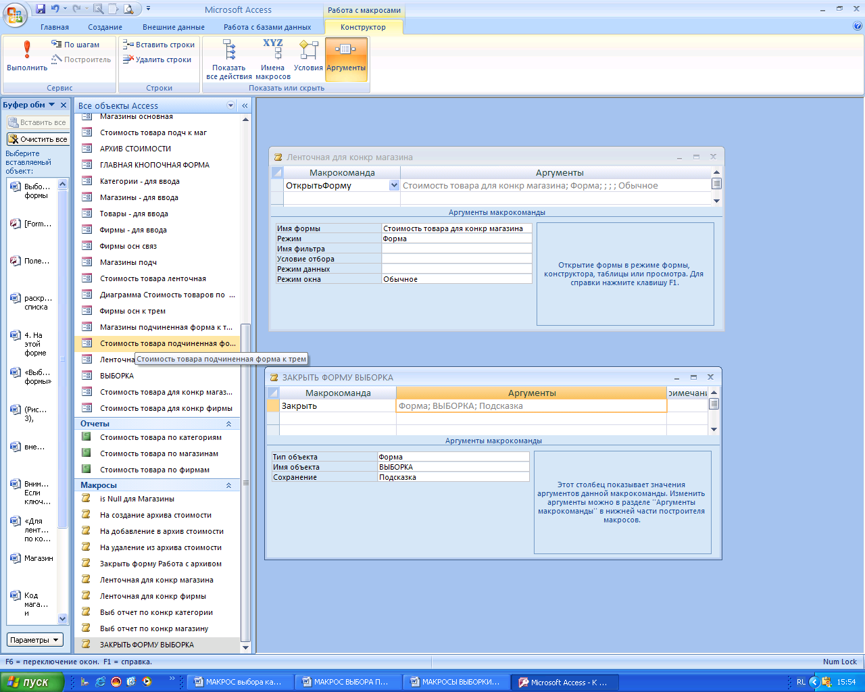Toggle Имена макросов column
Image resolution: width=865 pixels, height=692 pixels.
click(x=273, y=59)
